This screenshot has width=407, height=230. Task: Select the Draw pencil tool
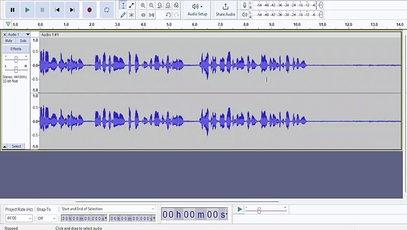[123, 15]
